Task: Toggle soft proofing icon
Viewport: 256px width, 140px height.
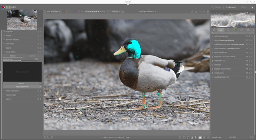Action: pyautogui.click(x=196, y=137)
